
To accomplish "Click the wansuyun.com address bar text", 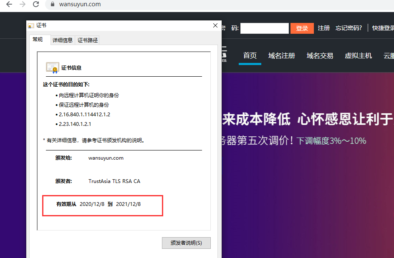I will (80, 4).
